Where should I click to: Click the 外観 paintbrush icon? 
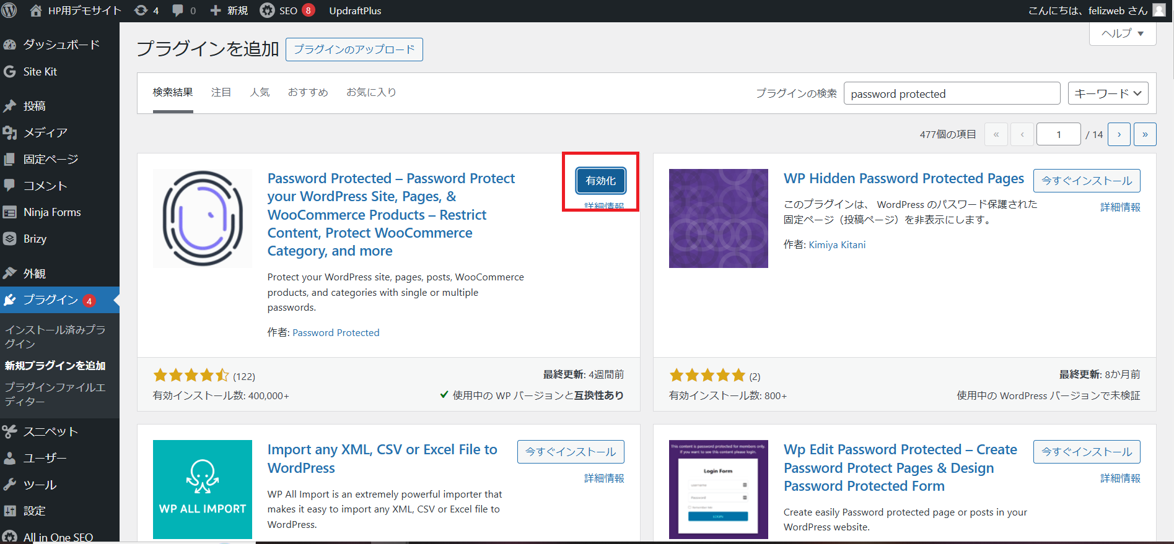pos(9,273)
